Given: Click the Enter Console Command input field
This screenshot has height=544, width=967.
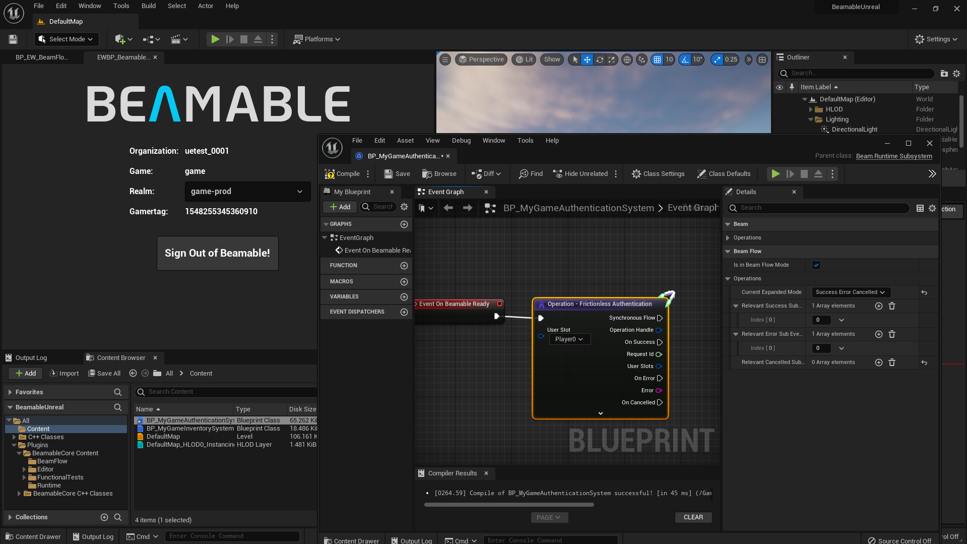Looking at the screenshot, I should click(x=549, y=539).
